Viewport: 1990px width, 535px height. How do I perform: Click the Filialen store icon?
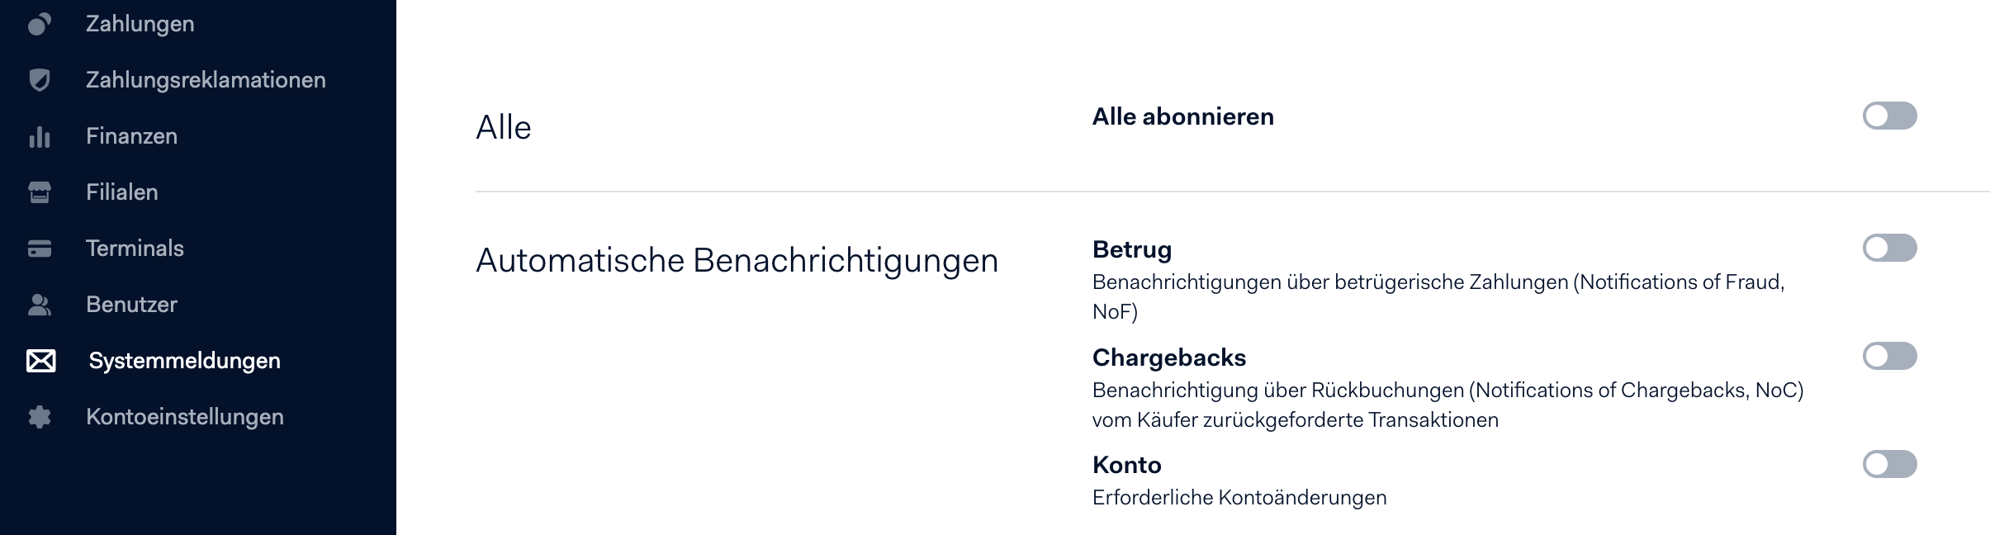(40, 192)
